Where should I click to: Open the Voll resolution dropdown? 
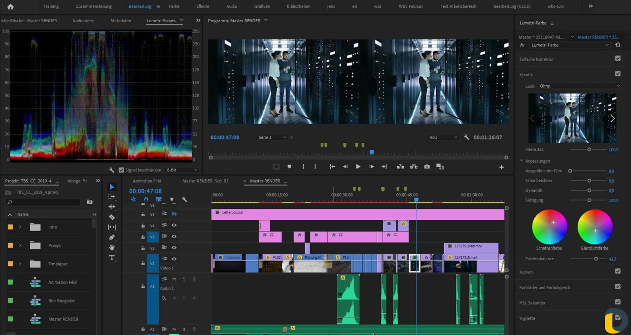(443, 137)
